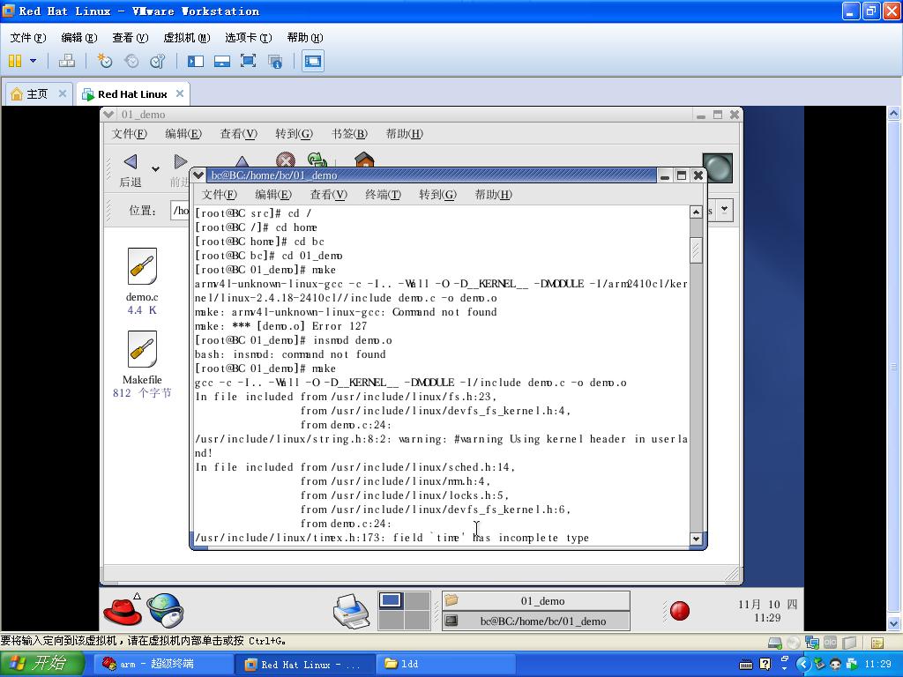Switch to Red Hat Linux taskbar button
Viewport: 903px width, 677px height.
coord(305,665)
